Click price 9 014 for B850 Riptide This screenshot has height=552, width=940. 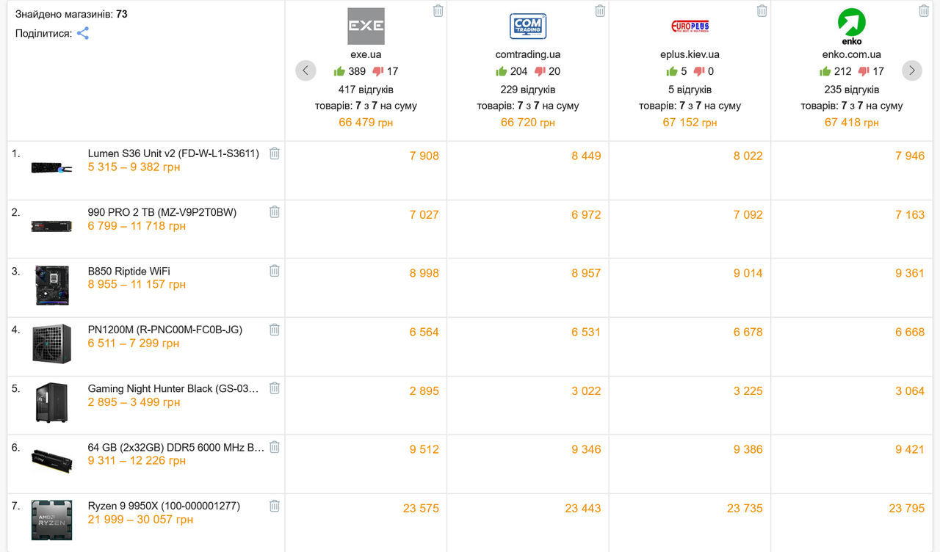pyautogui.click(x=748, y=273)
